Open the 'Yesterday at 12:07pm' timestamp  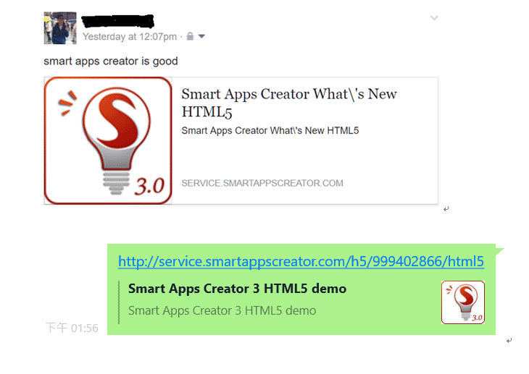coord(130,36)
